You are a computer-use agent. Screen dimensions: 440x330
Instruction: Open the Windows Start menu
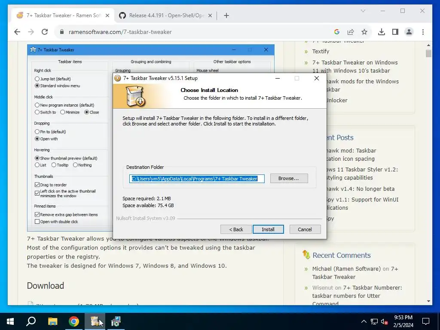tap(10, 321)
